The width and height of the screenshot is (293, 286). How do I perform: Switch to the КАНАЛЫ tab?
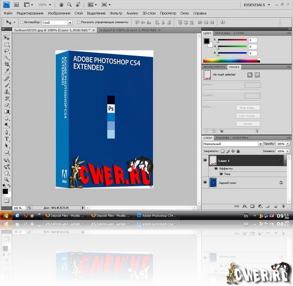222,138
